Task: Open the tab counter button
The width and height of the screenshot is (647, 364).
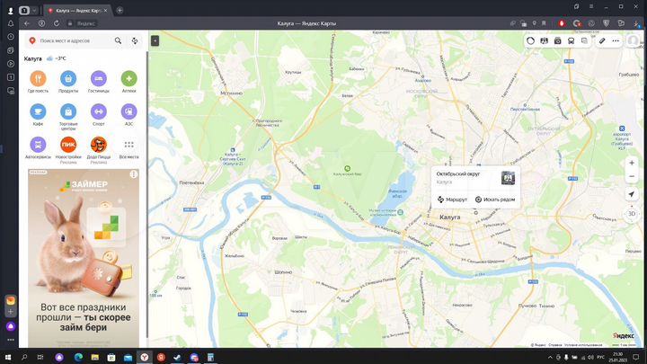Action: click(x=24, y=10)
